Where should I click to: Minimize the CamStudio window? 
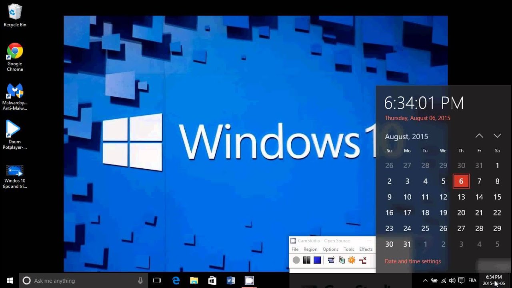[369, 241]
